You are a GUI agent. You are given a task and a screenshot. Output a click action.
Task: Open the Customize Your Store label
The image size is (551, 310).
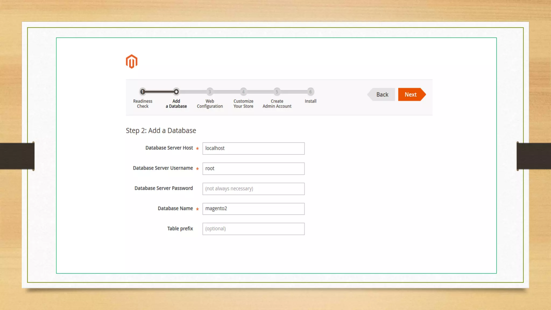[x=243, y=104]
